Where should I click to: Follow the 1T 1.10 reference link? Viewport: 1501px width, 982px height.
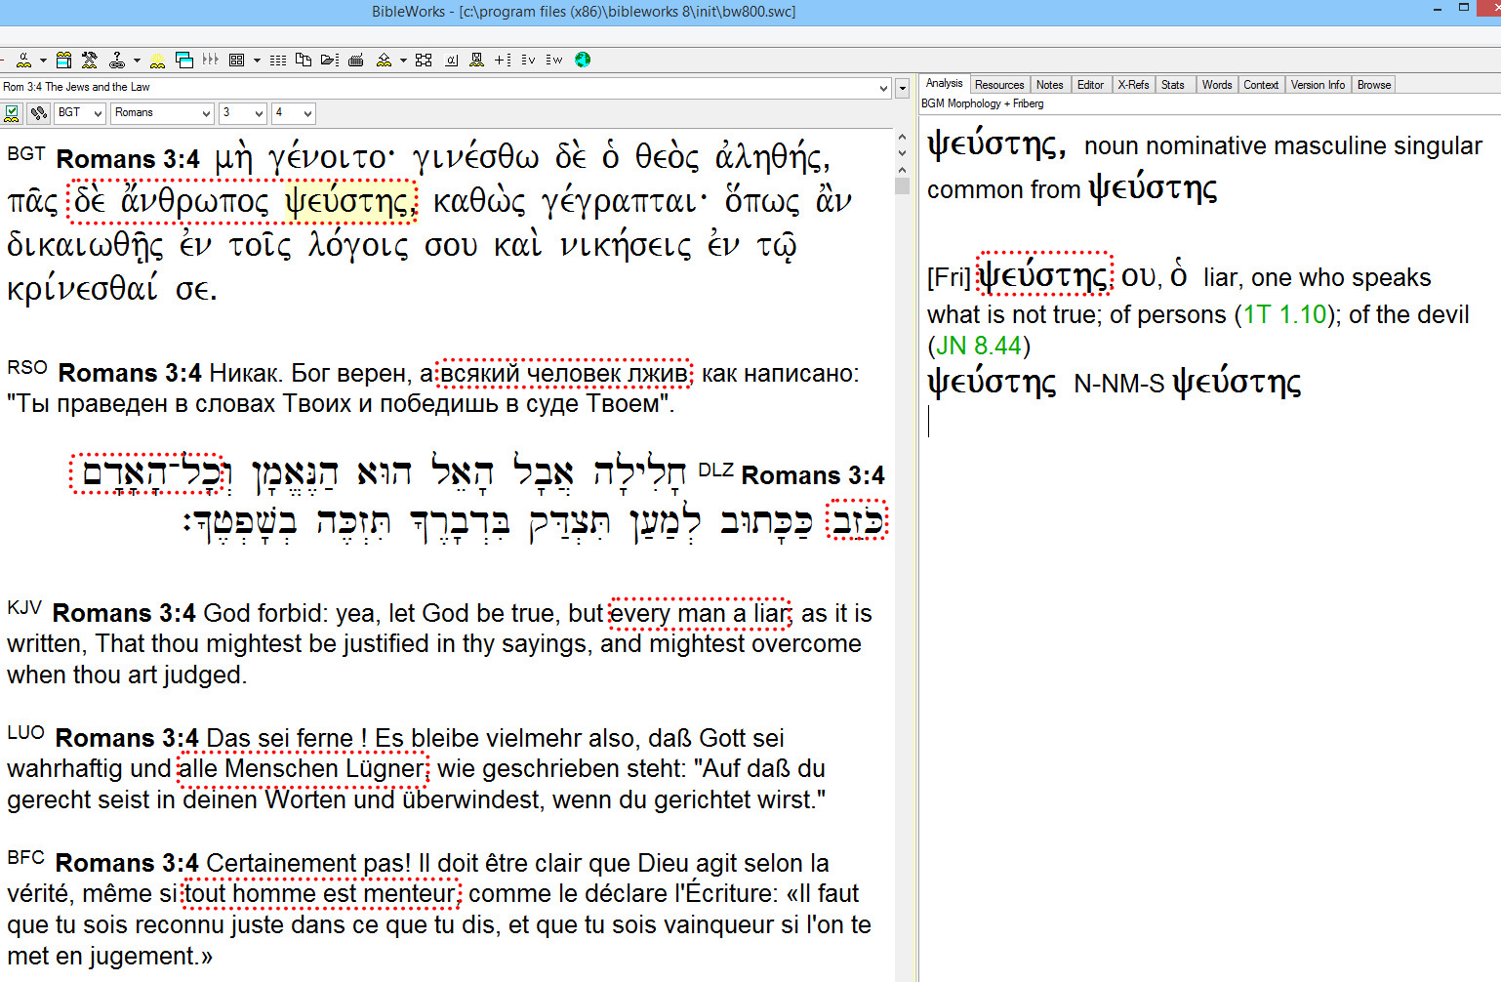(1284, 314)
